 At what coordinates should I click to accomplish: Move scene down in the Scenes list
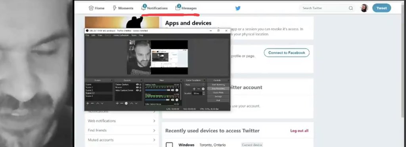point(102,104)
